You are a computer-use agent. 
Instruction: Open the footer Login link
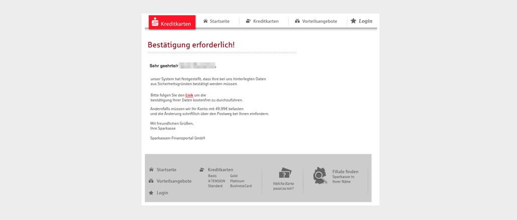[x=162, y=192]
